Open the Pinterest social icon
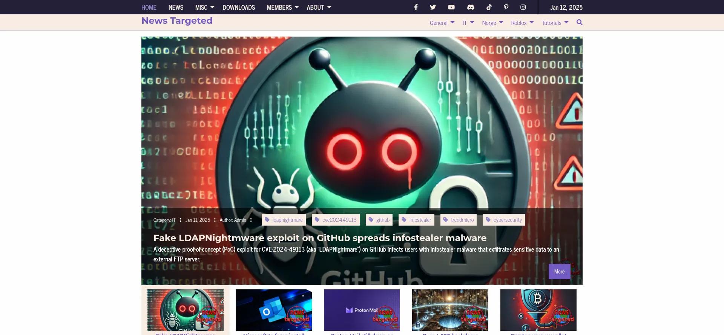This screenshot has height=335, width=724. [x=506, y=7]
